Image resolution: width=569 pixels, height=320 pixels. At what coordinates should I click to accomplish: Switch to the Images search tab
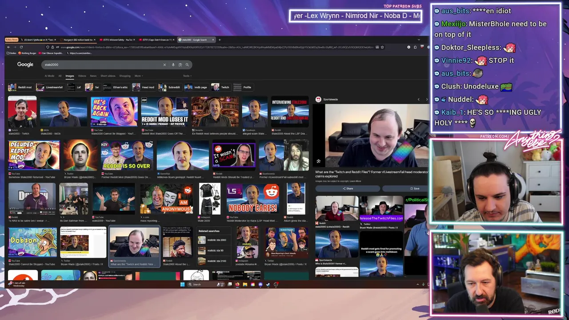70,76
